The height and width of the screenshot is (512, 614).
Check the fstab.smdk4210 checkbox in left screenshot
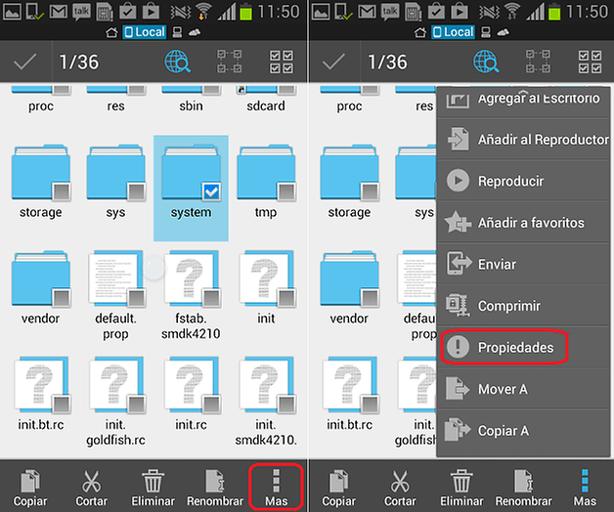(212, 298)
